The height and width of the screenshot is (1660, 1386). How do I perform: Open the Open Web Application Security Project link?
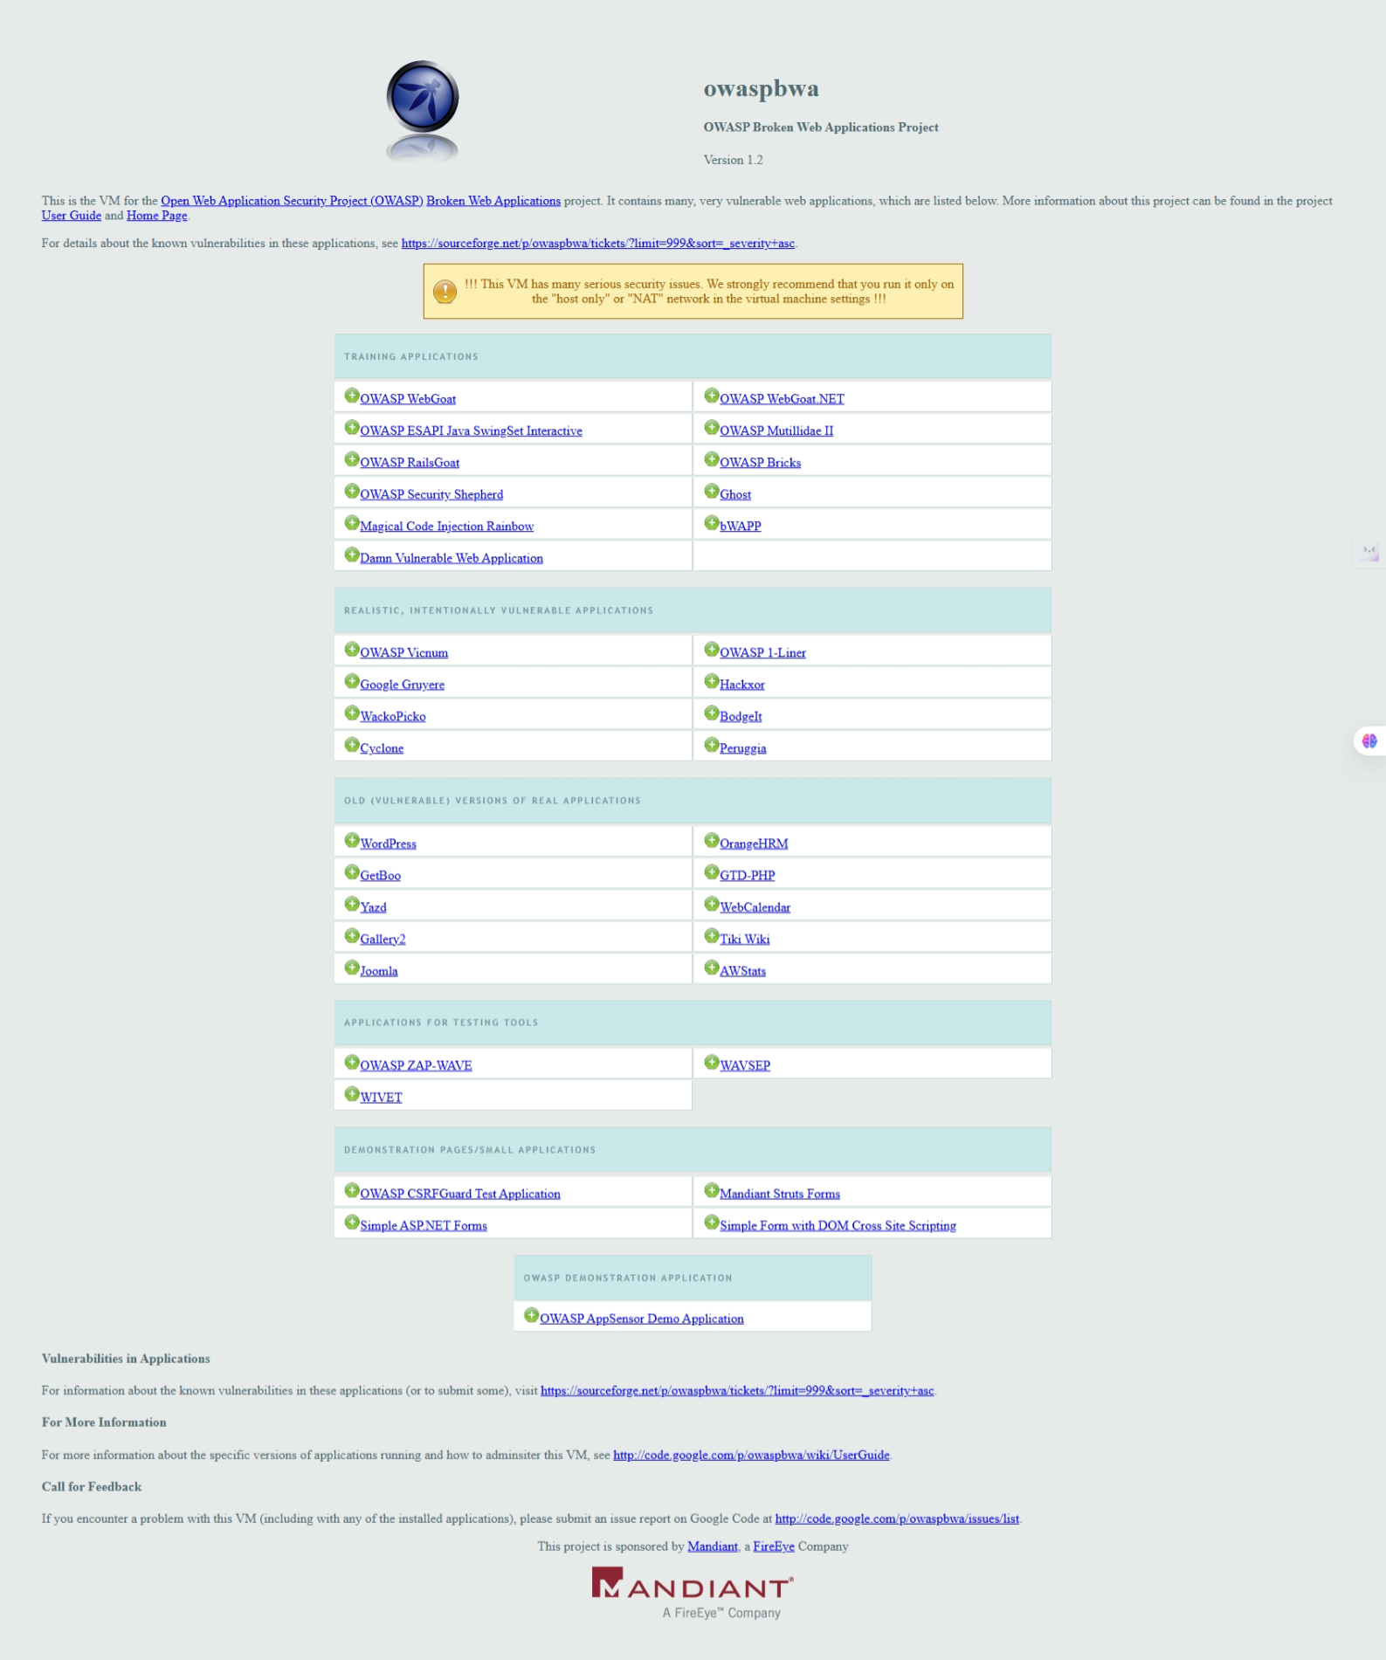[292, 201]
